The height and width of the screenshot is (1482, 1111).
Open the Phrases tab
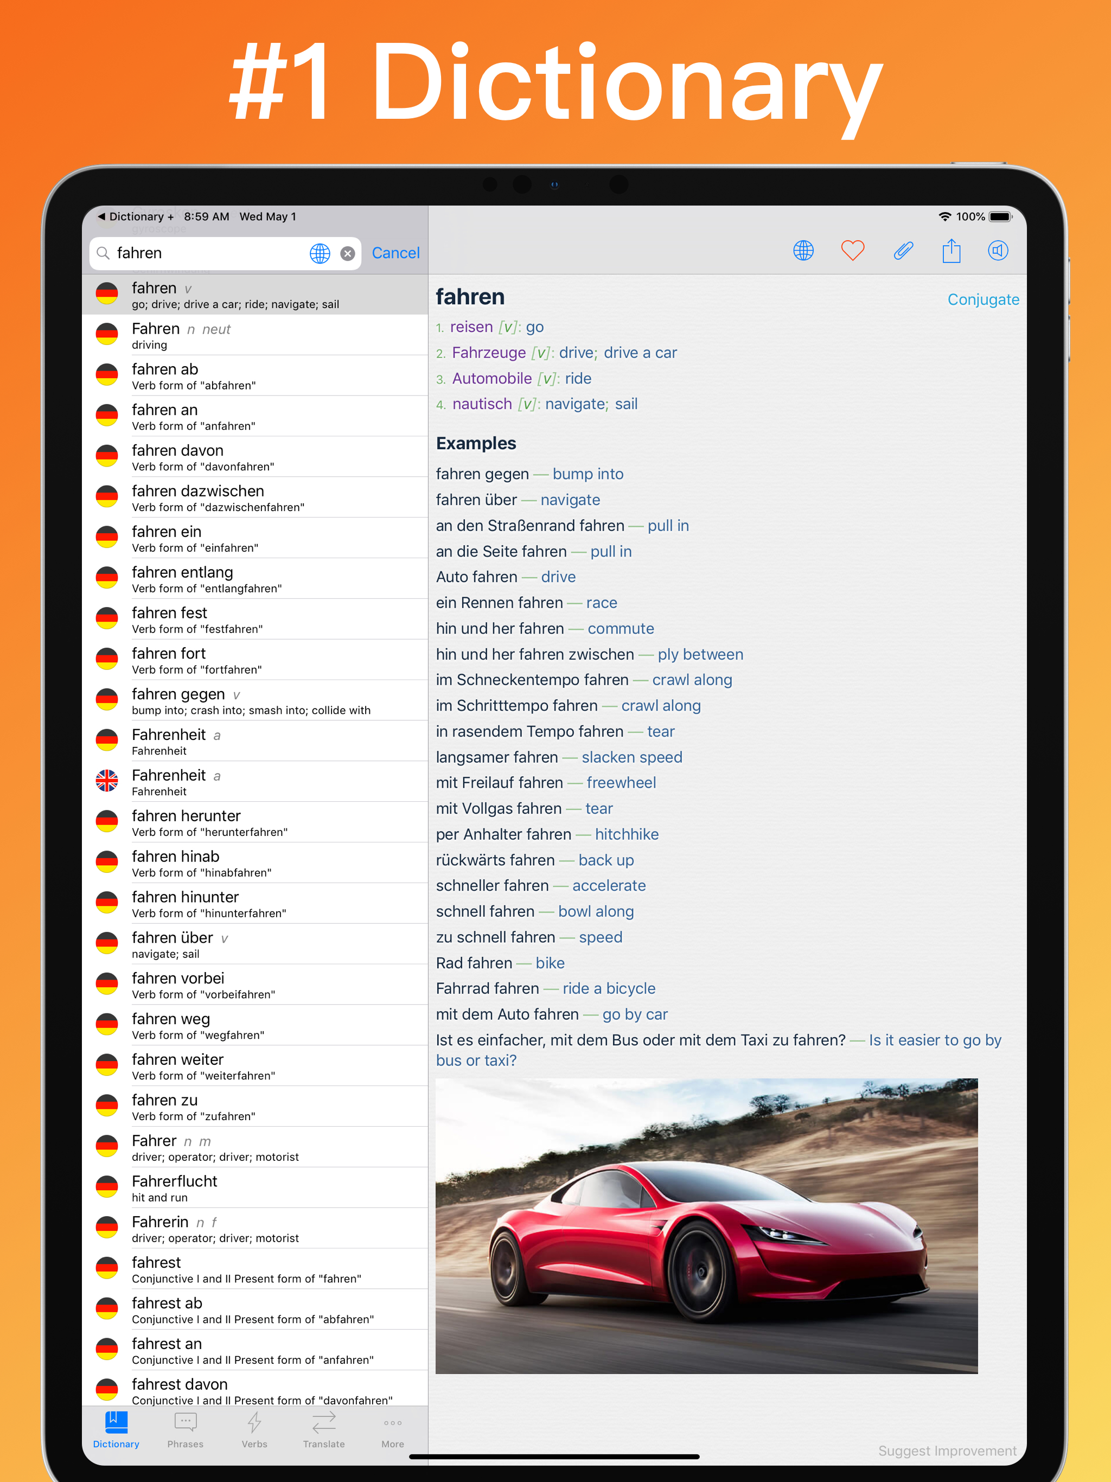[185, 1430]
